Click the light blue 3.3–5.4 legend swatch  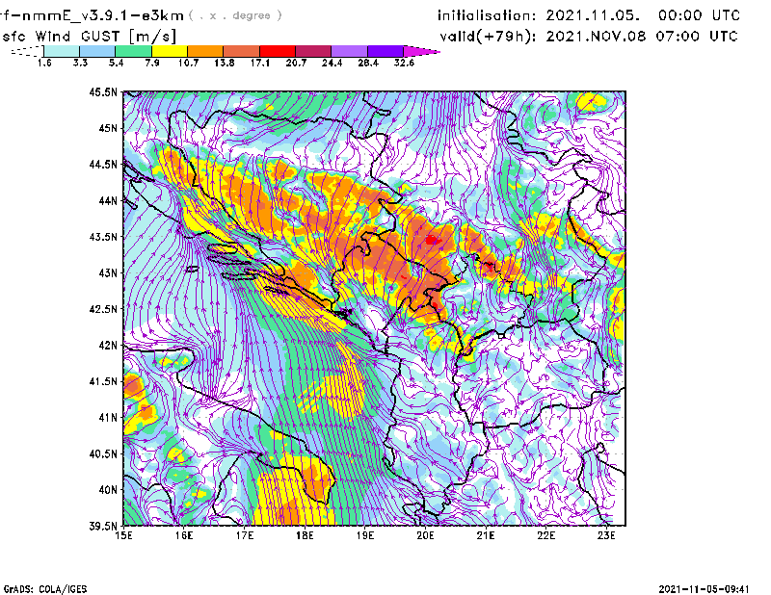click(97, 51)
